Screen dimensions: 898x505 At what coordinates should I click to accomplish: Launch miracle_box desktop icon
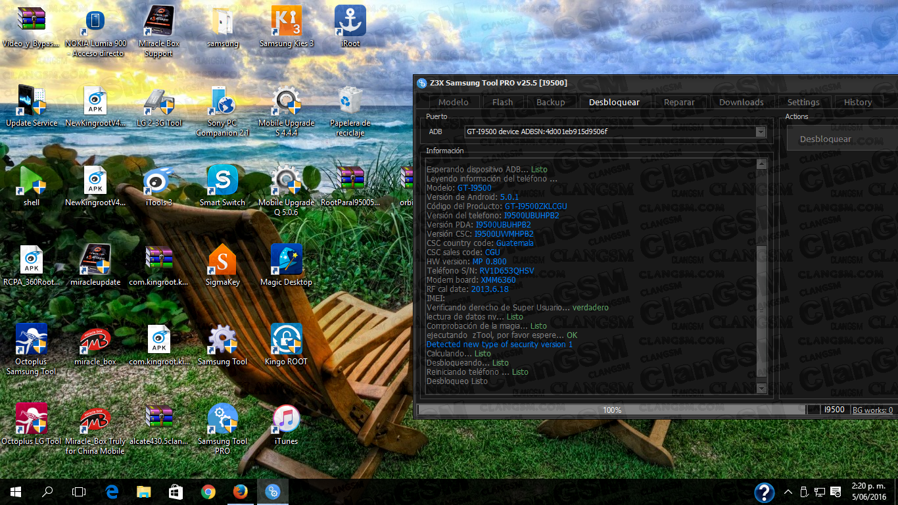95,339
